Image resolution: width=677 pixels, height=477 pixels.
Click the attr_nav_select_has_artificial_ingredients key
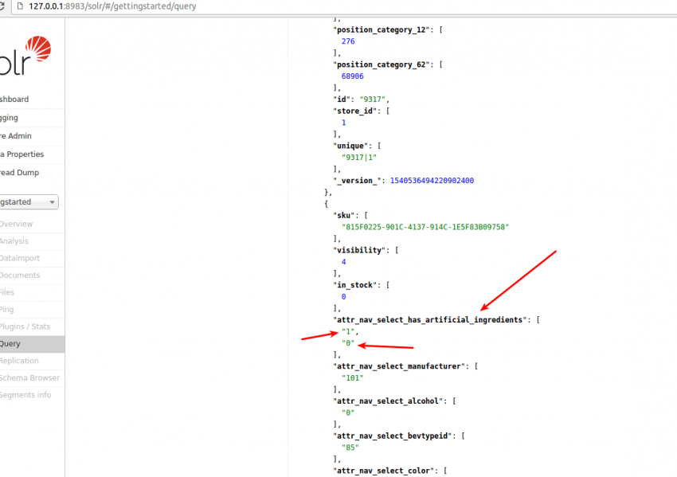(x=430, y=320)
